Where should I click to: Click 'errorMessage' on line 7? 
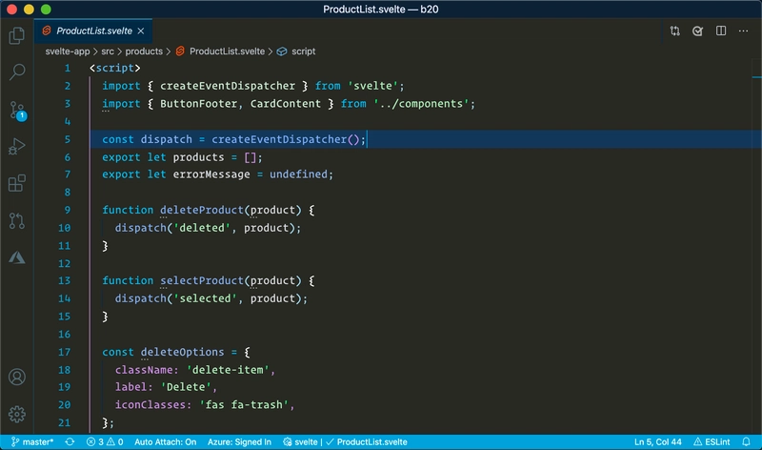(x=211, y=174)
